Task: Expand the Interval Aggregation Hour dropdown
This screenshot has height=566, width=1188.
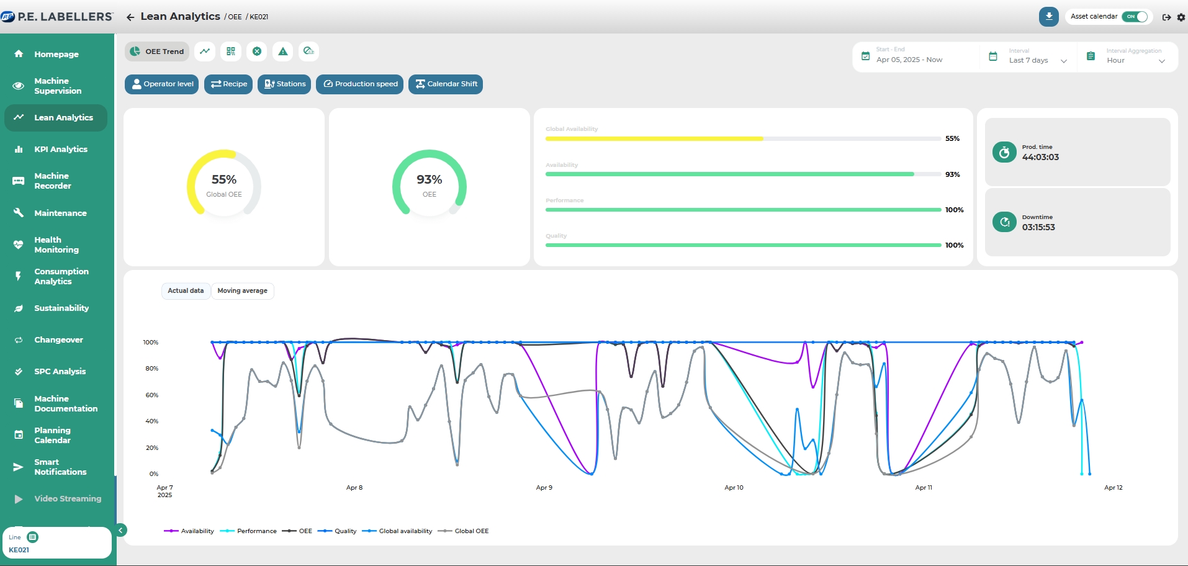Action: (1134, 58)
